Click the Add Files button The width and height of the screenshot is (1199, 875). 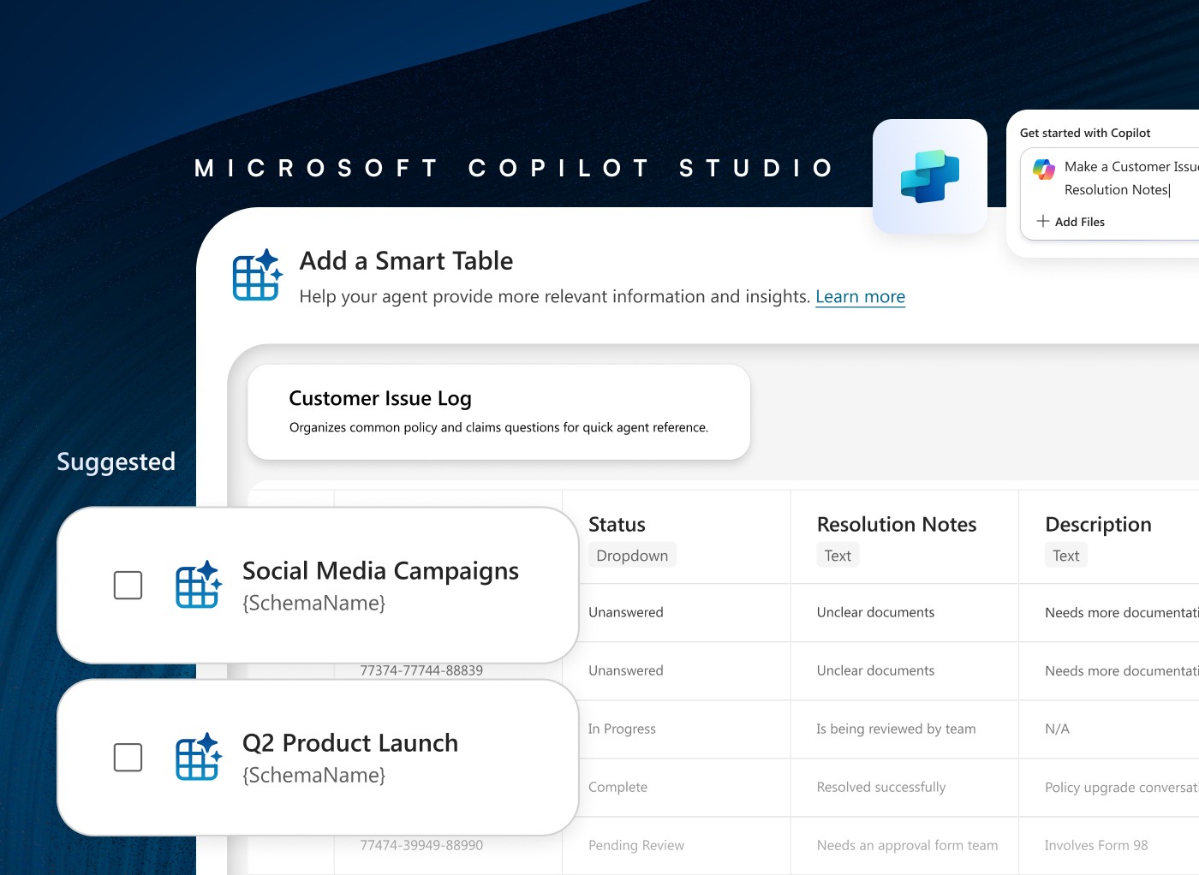(x=1071, y=222)
